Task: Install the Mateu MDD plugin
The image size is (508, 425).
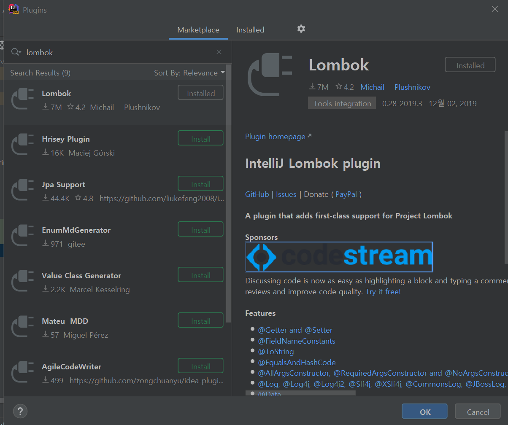Action: (x=201, y=321)
